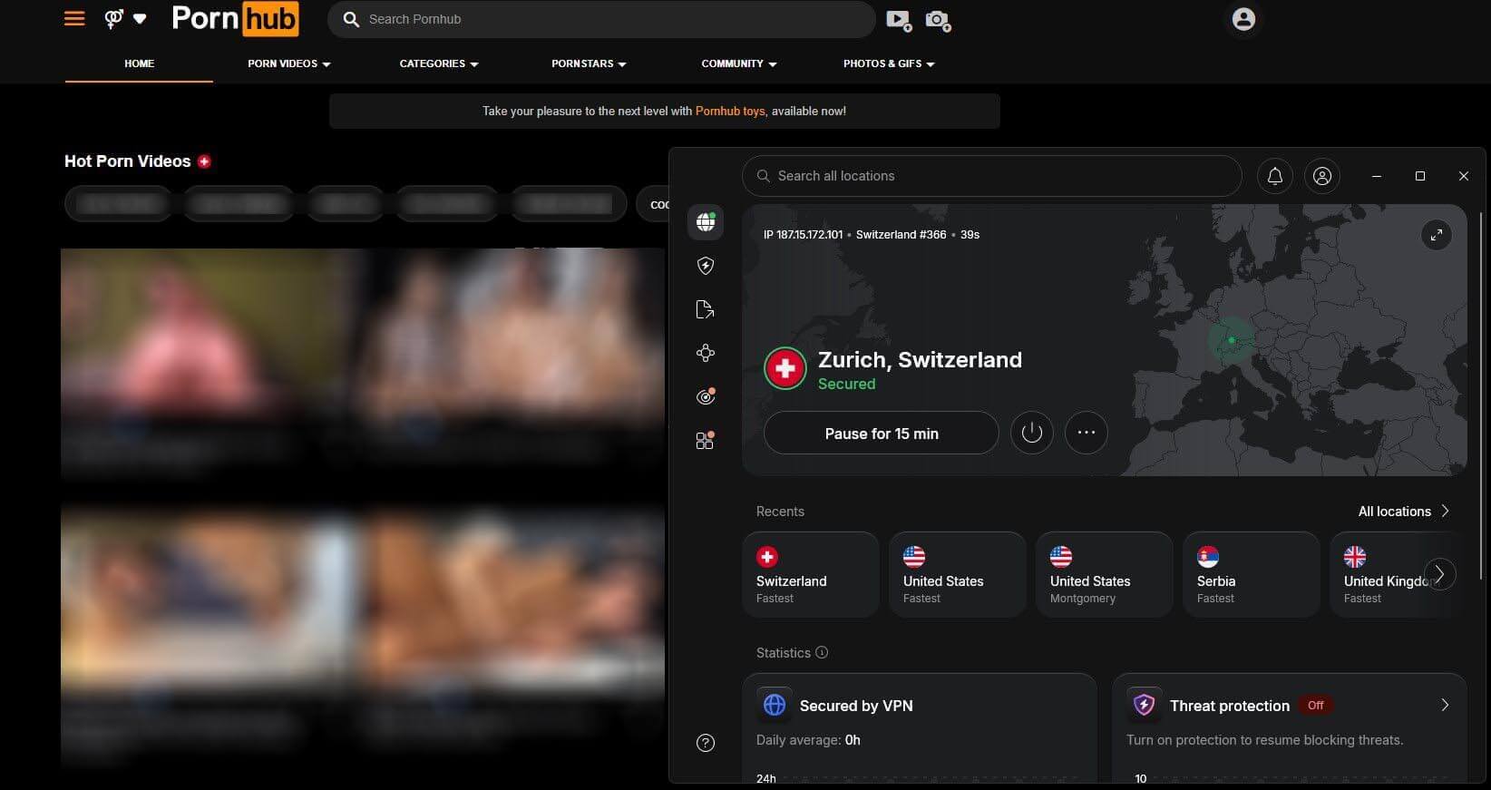
Task: Open the apps grid icon in the VPN sidebar
Action: 705,440
